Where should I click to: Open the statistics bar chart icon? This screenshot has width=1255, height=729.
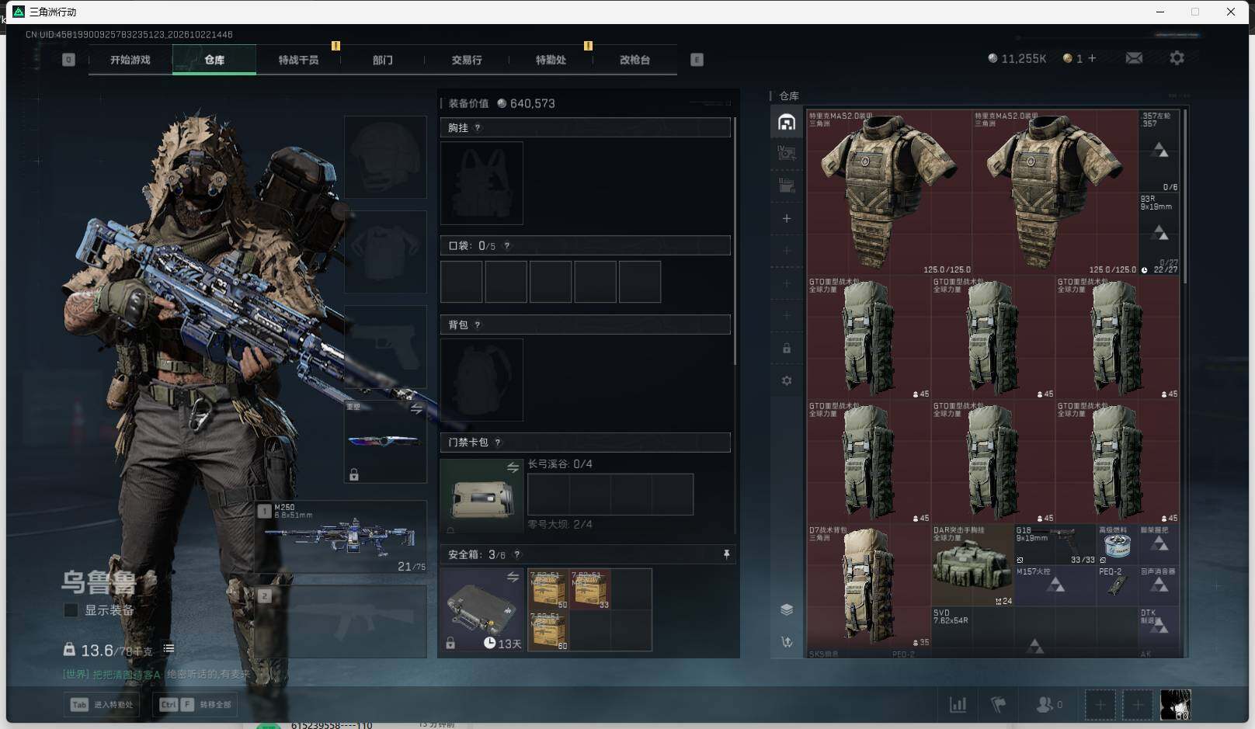pyautogui.click(x=958, y=705)
